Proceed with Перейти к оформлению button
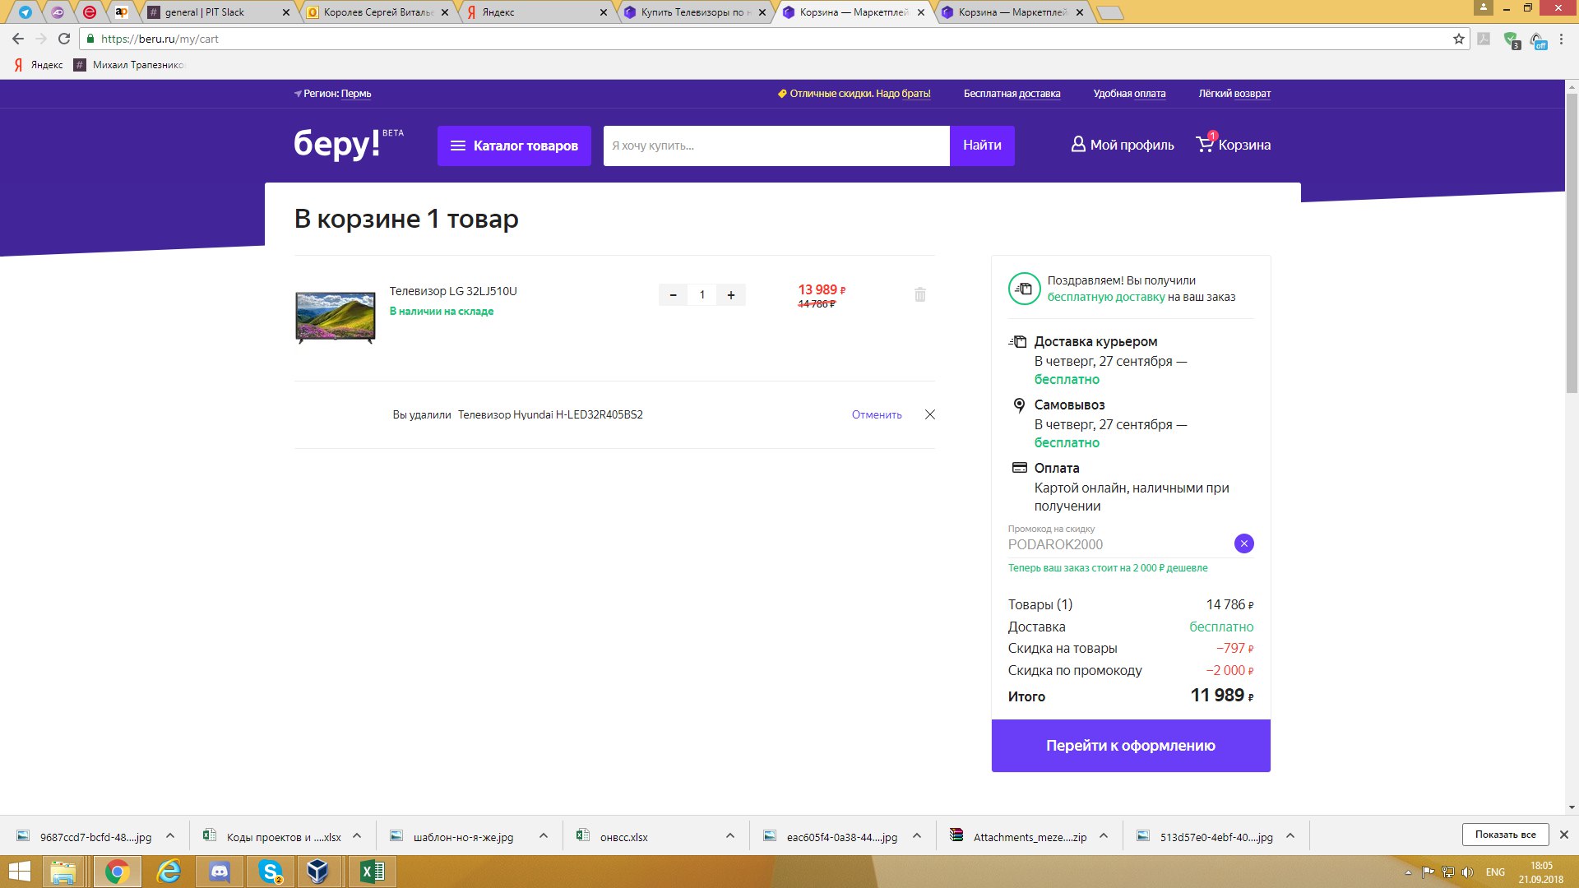1579x888 pixels. pyautogui.click(x=1131, y=746)
